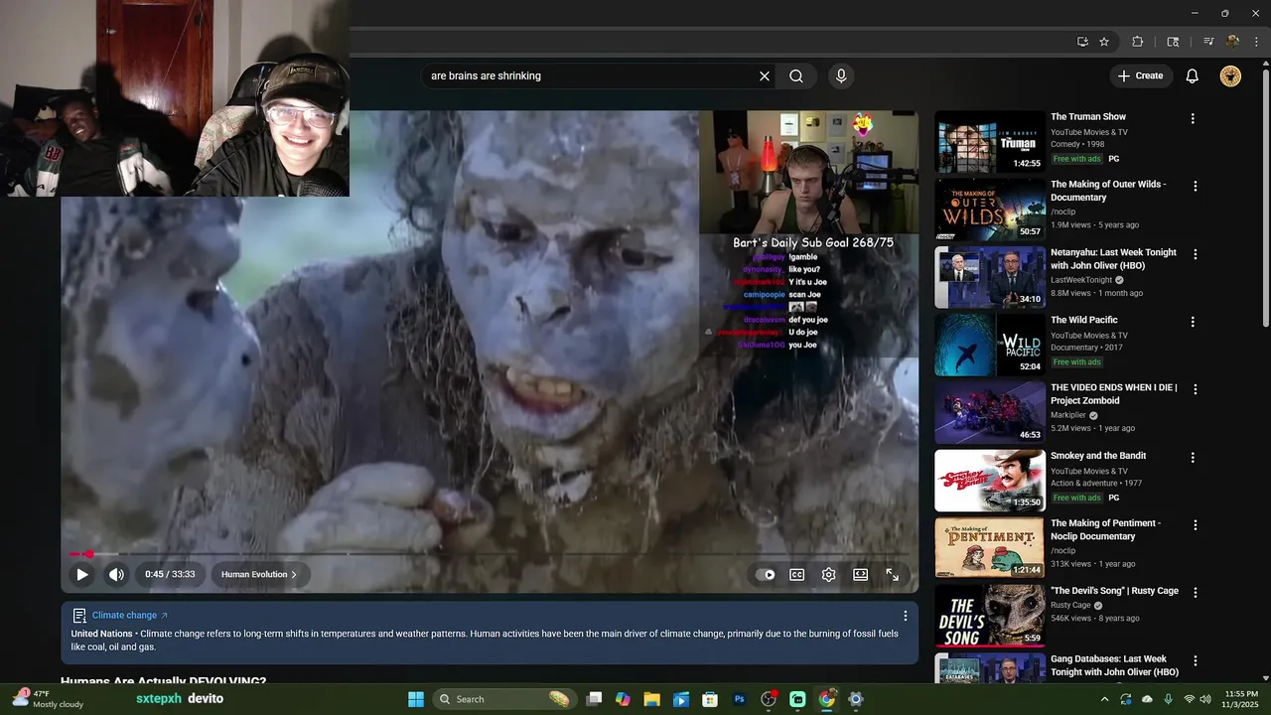Open Smokey and the Bandit movie
Viewport: 1271px width, 715px height.
click(x=990, y=481)
